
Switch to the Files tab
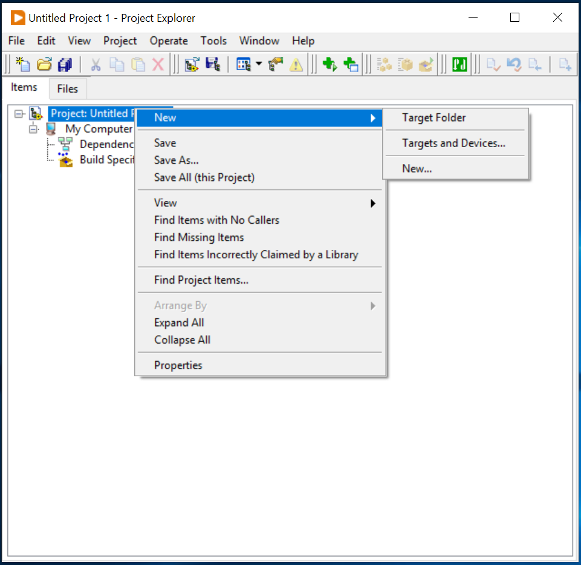[68, 88]
